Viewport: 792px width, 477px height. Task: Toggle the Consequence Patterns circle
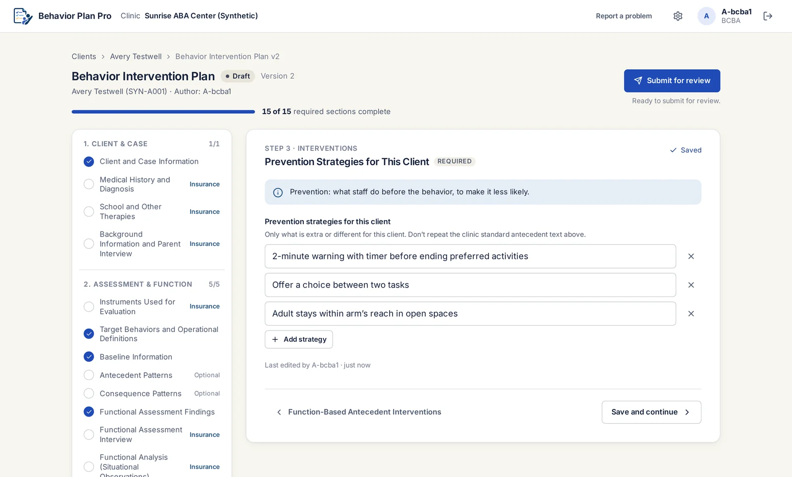[89, 393]
